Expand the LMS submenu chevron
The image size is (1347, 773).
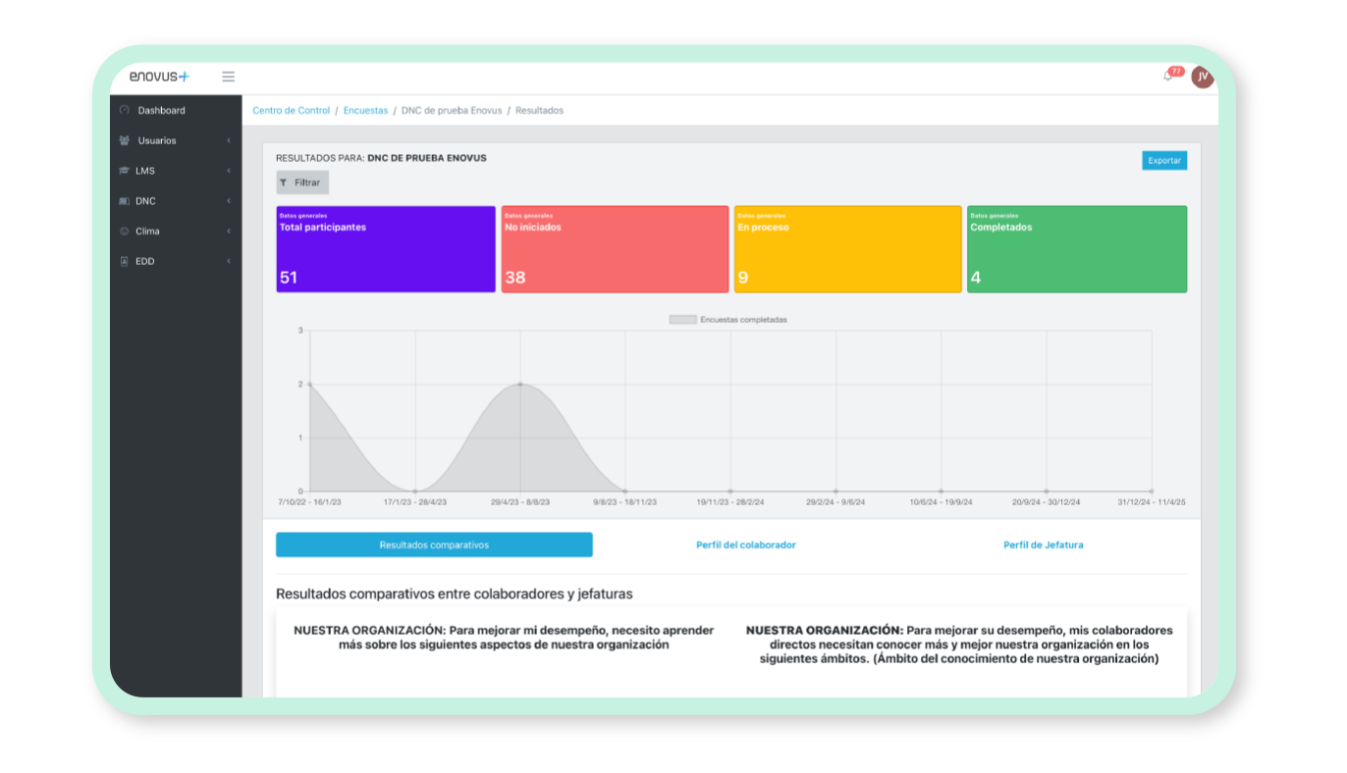[229, 171]
